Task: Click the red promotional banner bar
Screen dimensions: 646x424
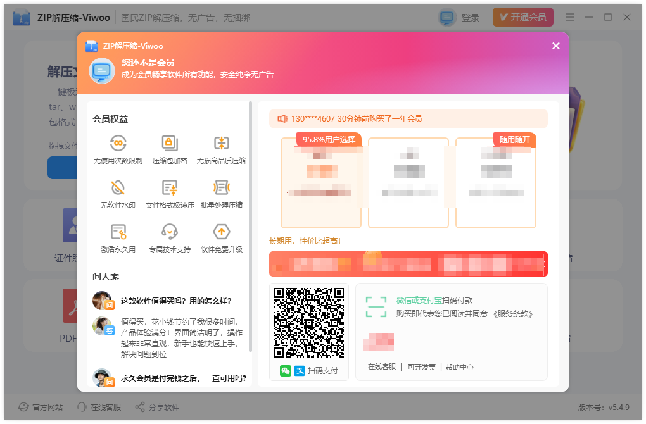Action: (x=408, y=264)
